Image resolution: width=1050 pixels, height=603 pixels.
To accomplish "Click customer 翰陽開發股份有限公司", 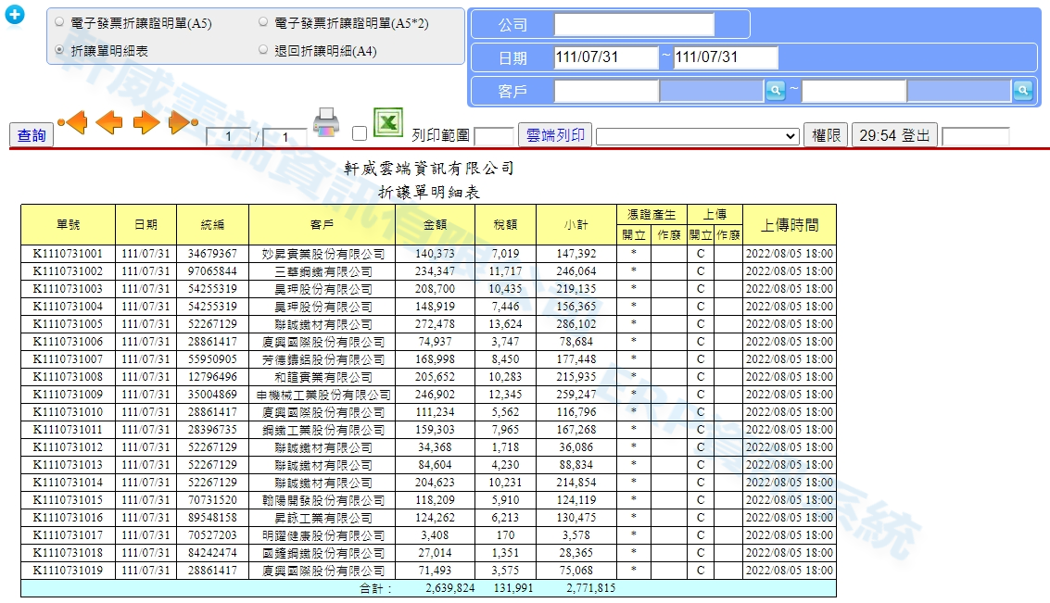I will (x=323, y=500).
